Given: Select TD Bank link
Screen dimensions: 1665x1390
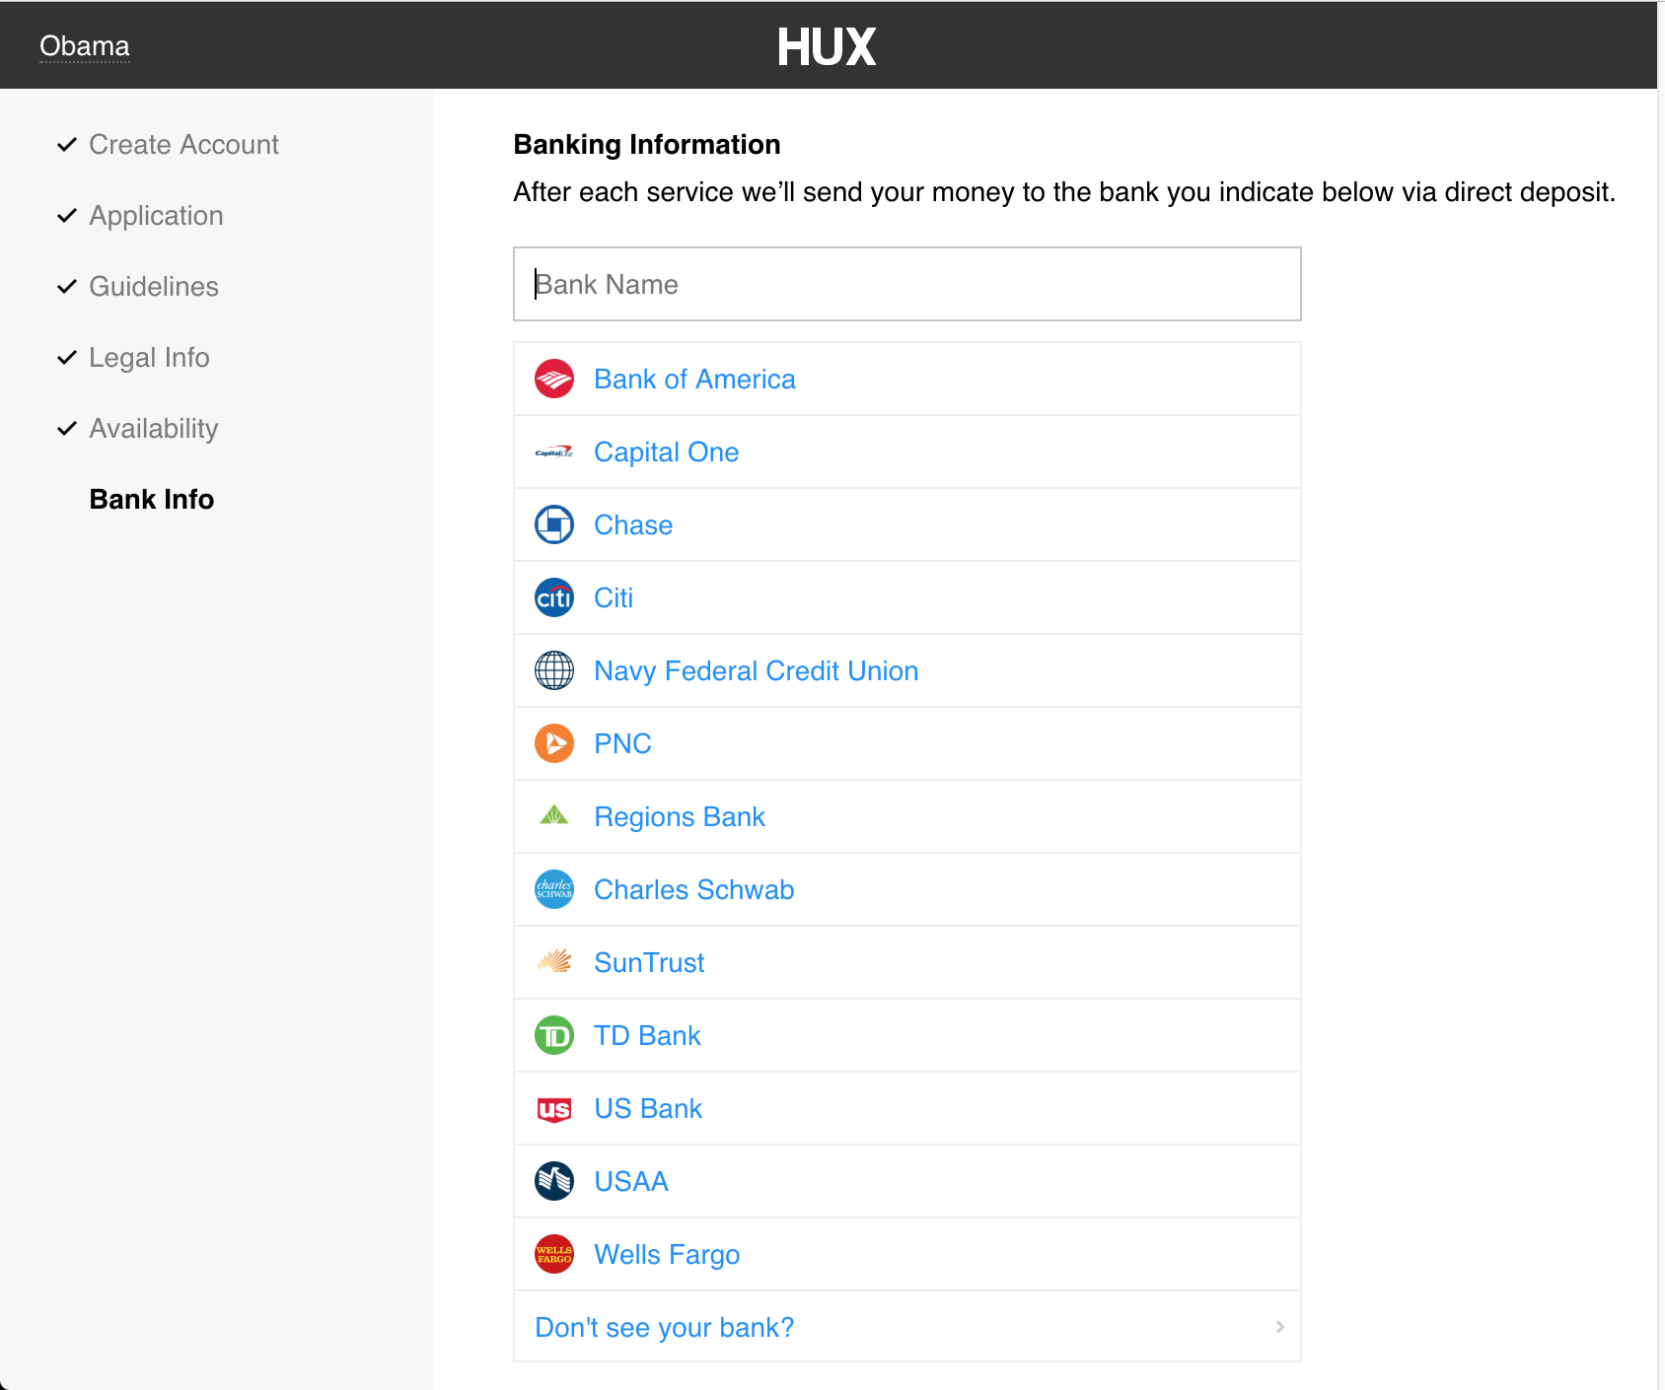Looking at the screenshot, I should 647,1036.
